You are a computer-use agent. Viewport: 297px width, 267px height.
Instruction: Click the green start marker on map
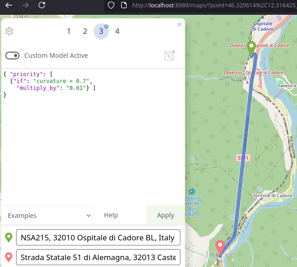251,48
